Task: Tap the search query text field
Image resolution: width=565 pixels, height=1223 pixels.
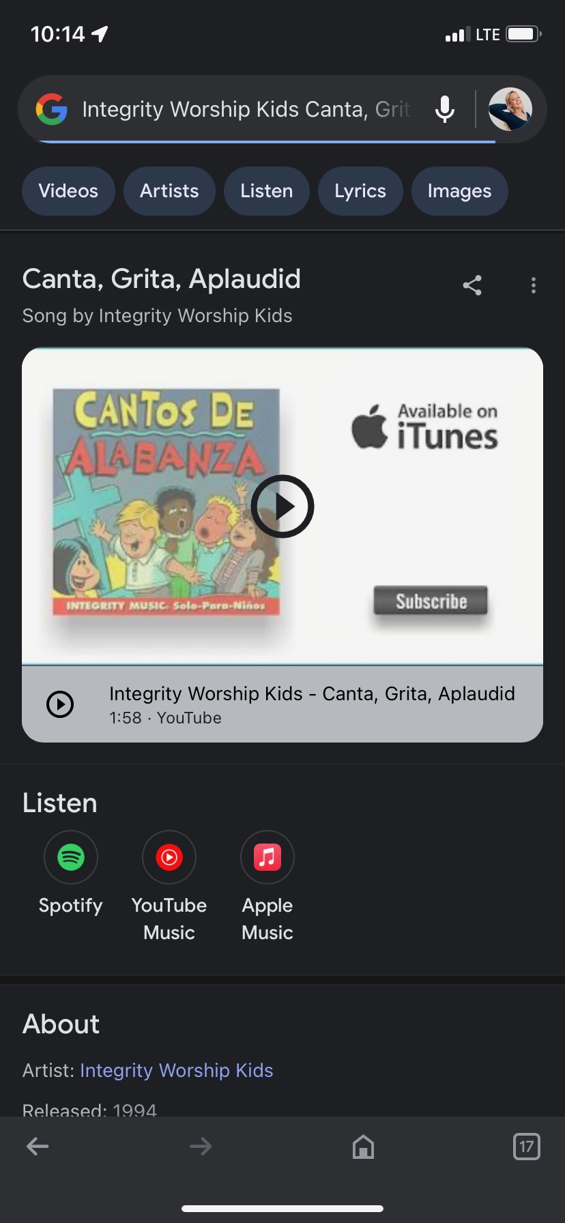Action: point(246,109)
